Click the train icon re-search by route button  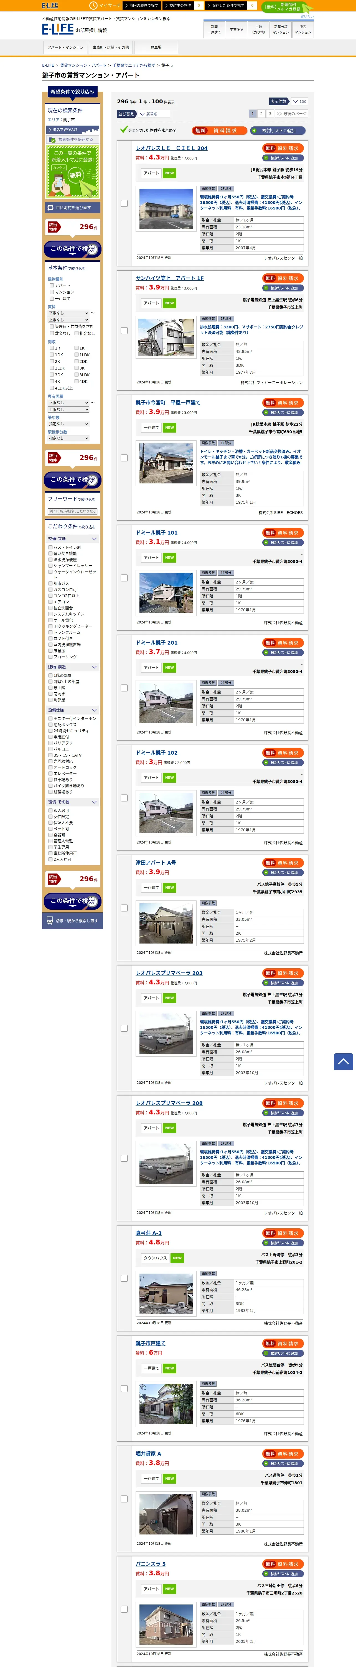[72, 920]
